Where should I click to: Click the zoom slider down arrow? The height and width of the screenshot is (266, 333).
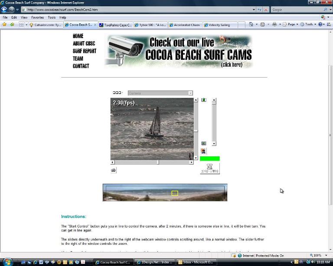click(214, 143)
